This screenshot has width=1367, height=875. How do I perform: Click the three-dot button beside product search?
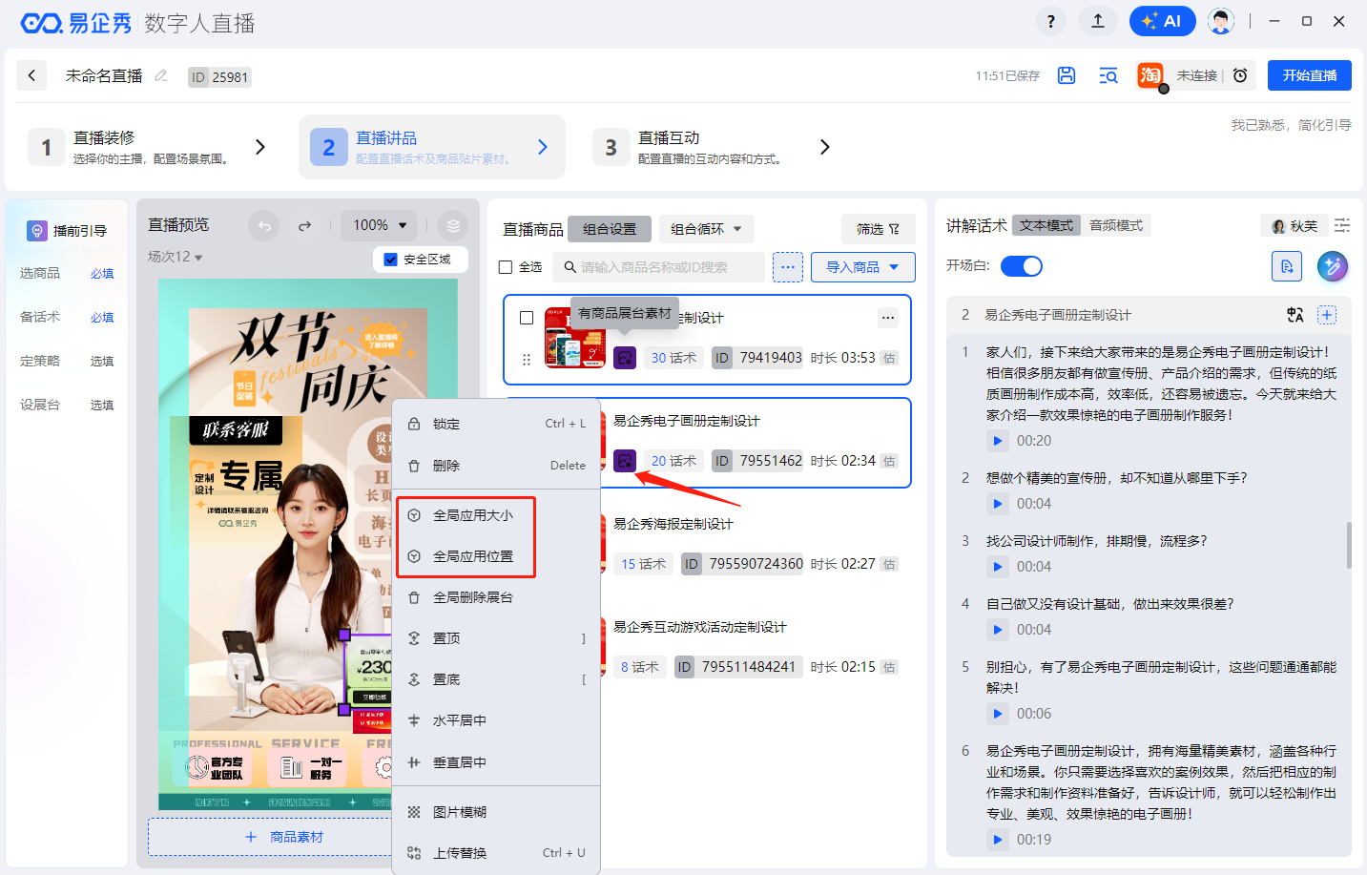click(788, 267)
